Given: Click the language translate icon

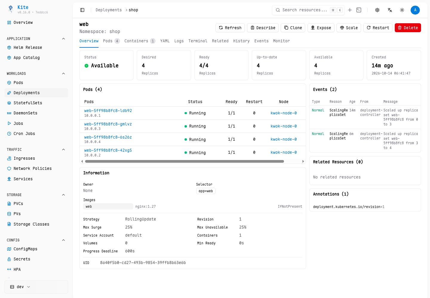Looking at the screenshot, I should 390,10.
